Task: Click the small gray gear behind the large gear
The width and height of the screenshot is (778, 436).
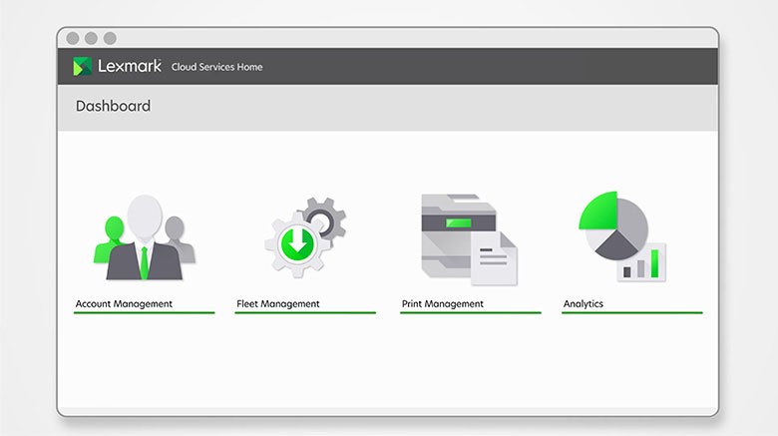Action: pos(324,216)
